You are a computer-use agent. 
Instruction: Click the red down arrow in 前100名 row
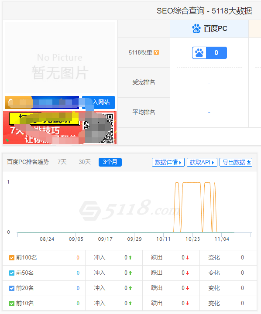pos(187,258)
